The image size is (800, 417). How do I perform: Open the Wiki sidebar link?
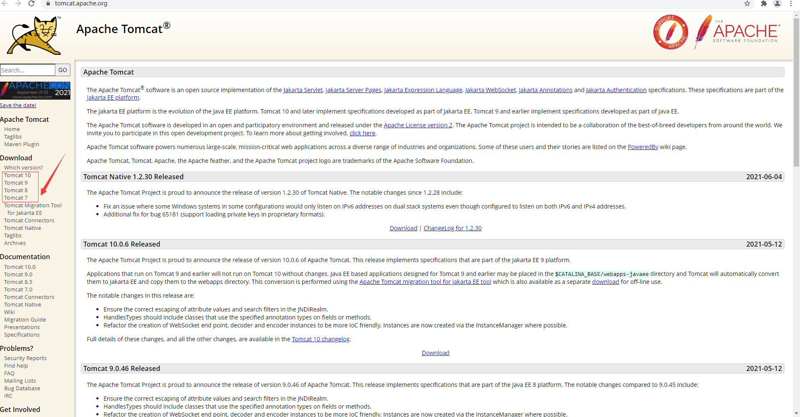click(x=10, y=312)
